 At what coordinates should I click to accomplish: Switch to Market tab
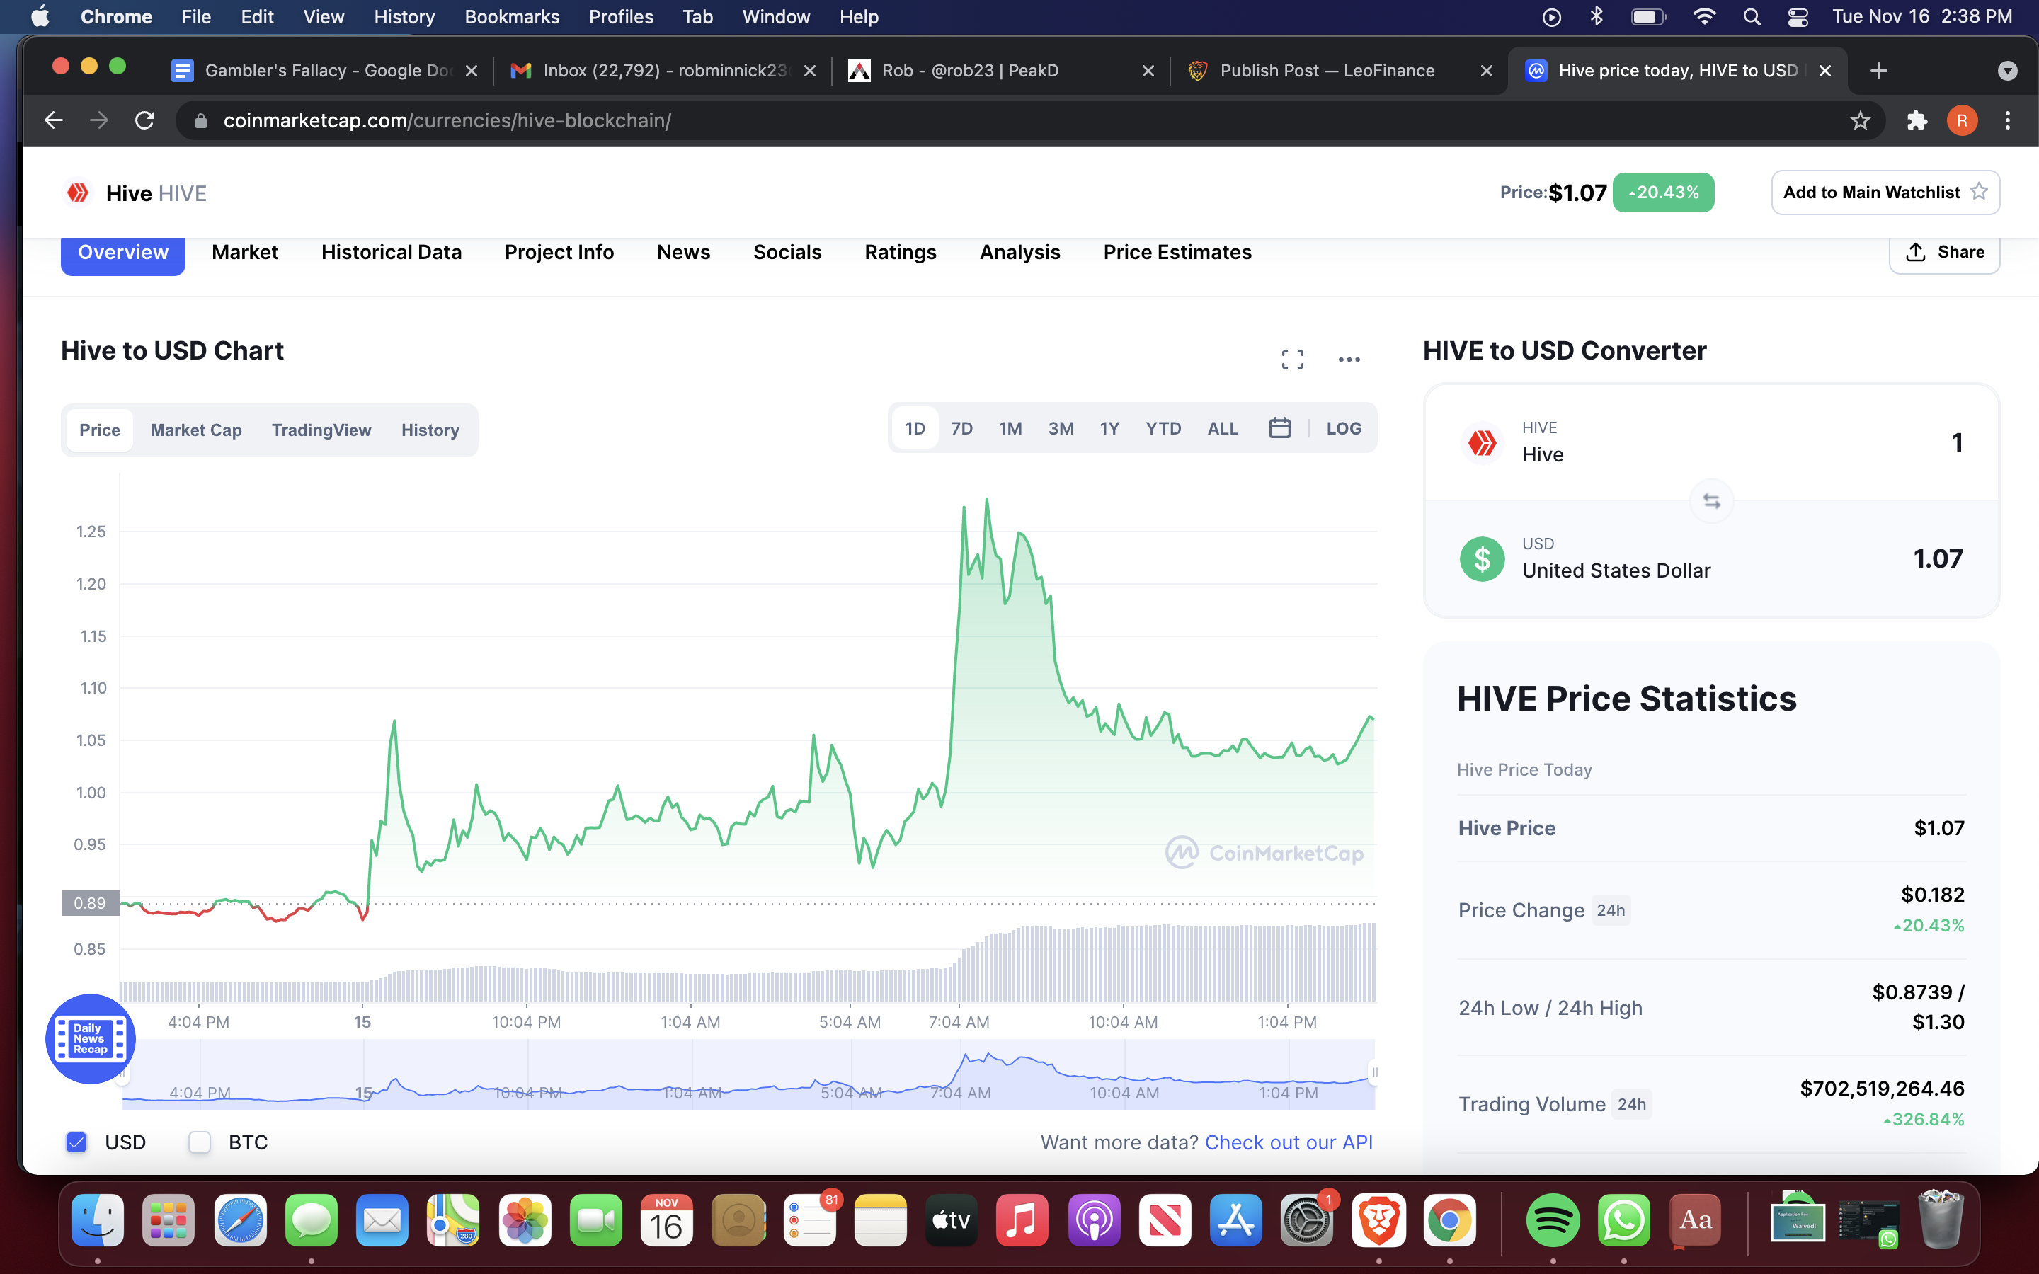tap(244, 252)
